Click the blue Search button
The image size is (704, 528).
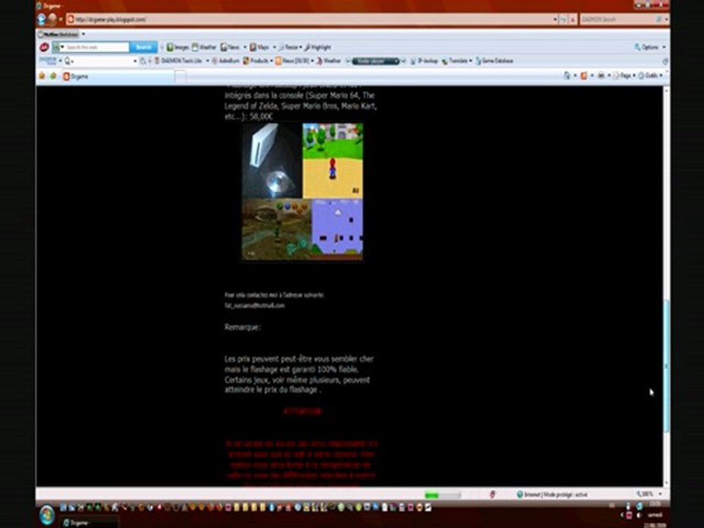pos(144,47)
